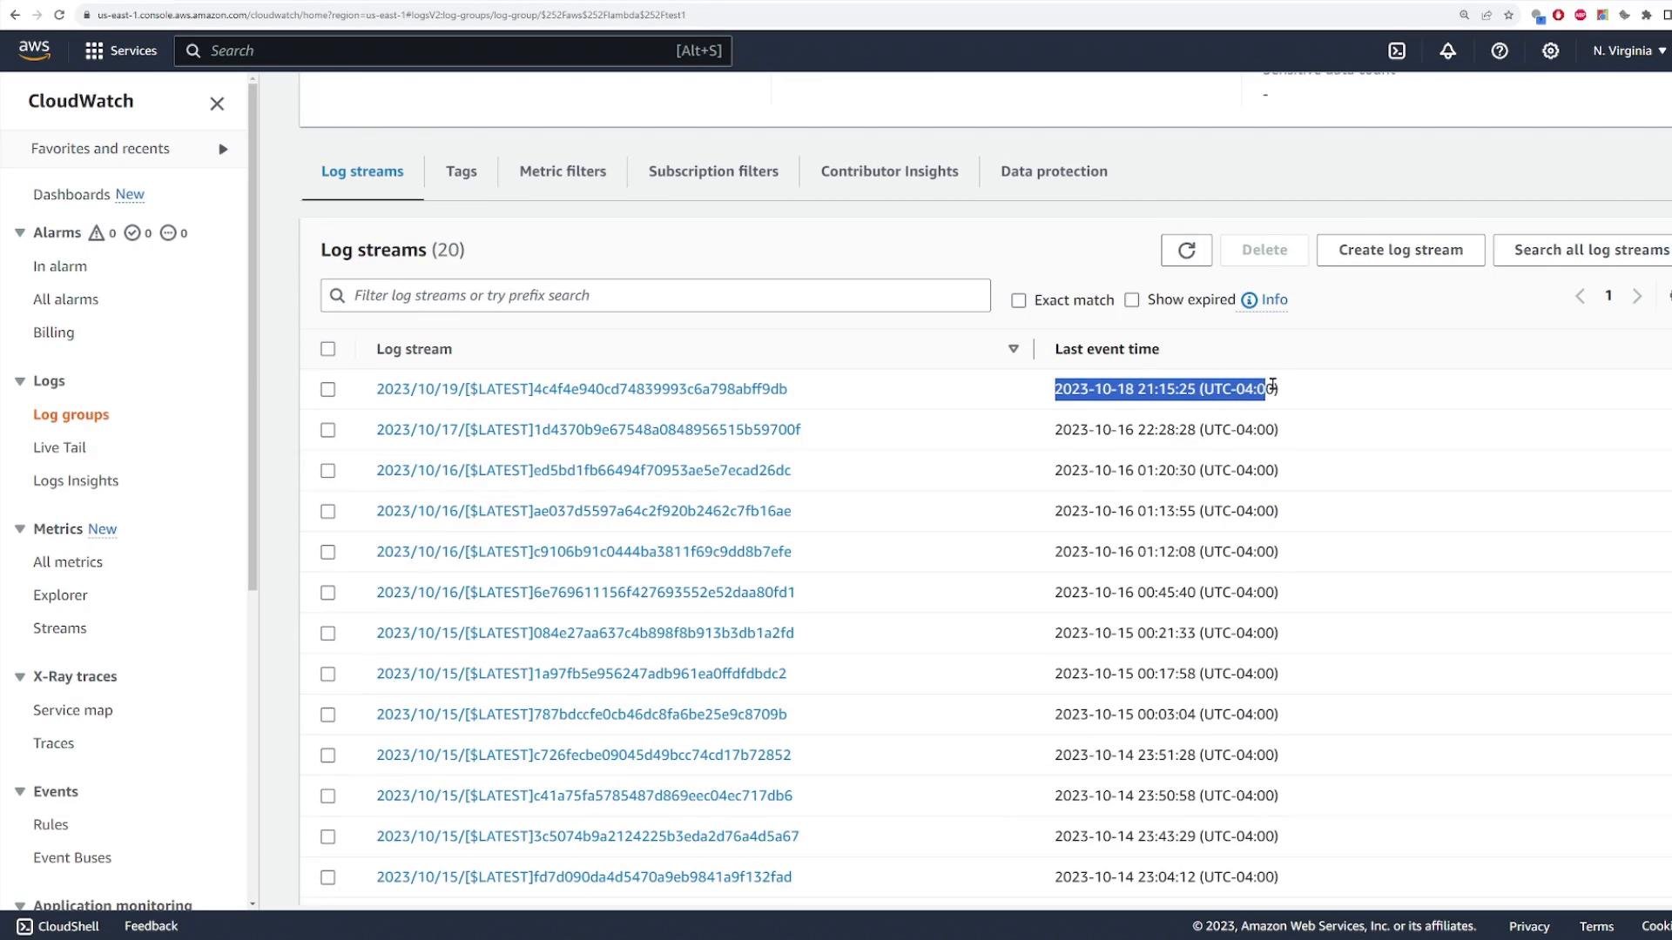This screenshot has width=1672, height=940.
Task: Open Logs Insights in the sidebar
Action: (76, 480)
